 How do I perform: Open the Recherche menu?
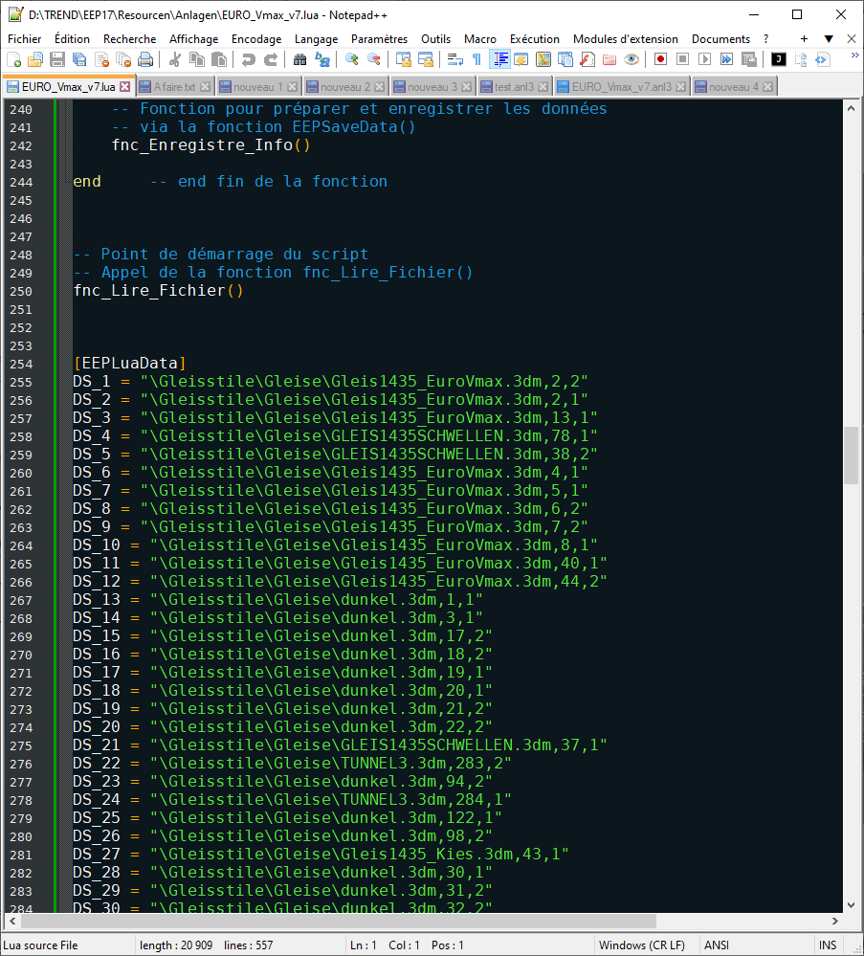pyautogui.click(x=130, y=39)
